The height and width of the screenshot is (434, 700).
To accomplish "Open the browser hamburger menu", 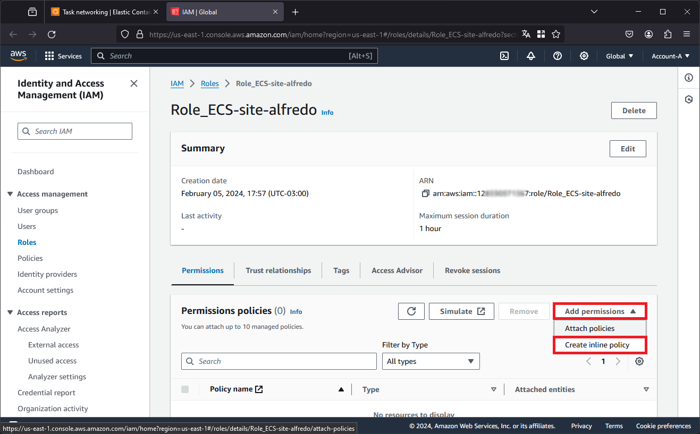I will 687,34.
